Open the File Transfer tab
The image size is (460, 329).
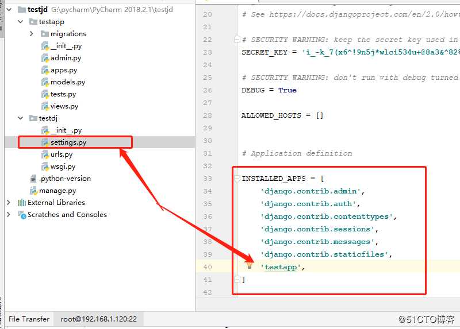[x=29, y=319]
